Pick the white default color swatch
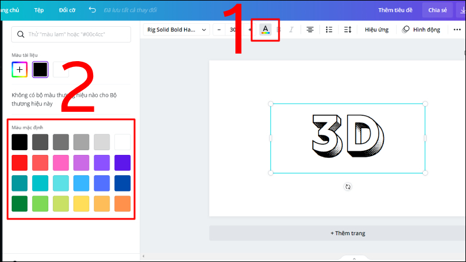Viewport: 466px width, 262px height. point(122,142)
